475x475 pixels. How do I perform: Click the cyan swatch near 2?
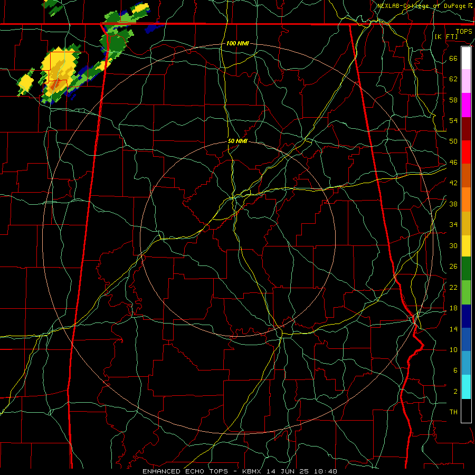pos(466,387)
